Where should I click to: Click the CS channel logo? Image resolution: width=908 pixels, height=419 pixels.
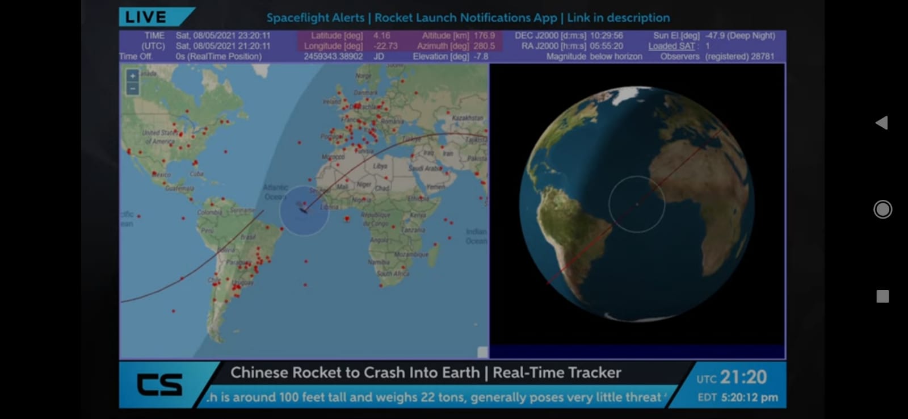(159, 385)
